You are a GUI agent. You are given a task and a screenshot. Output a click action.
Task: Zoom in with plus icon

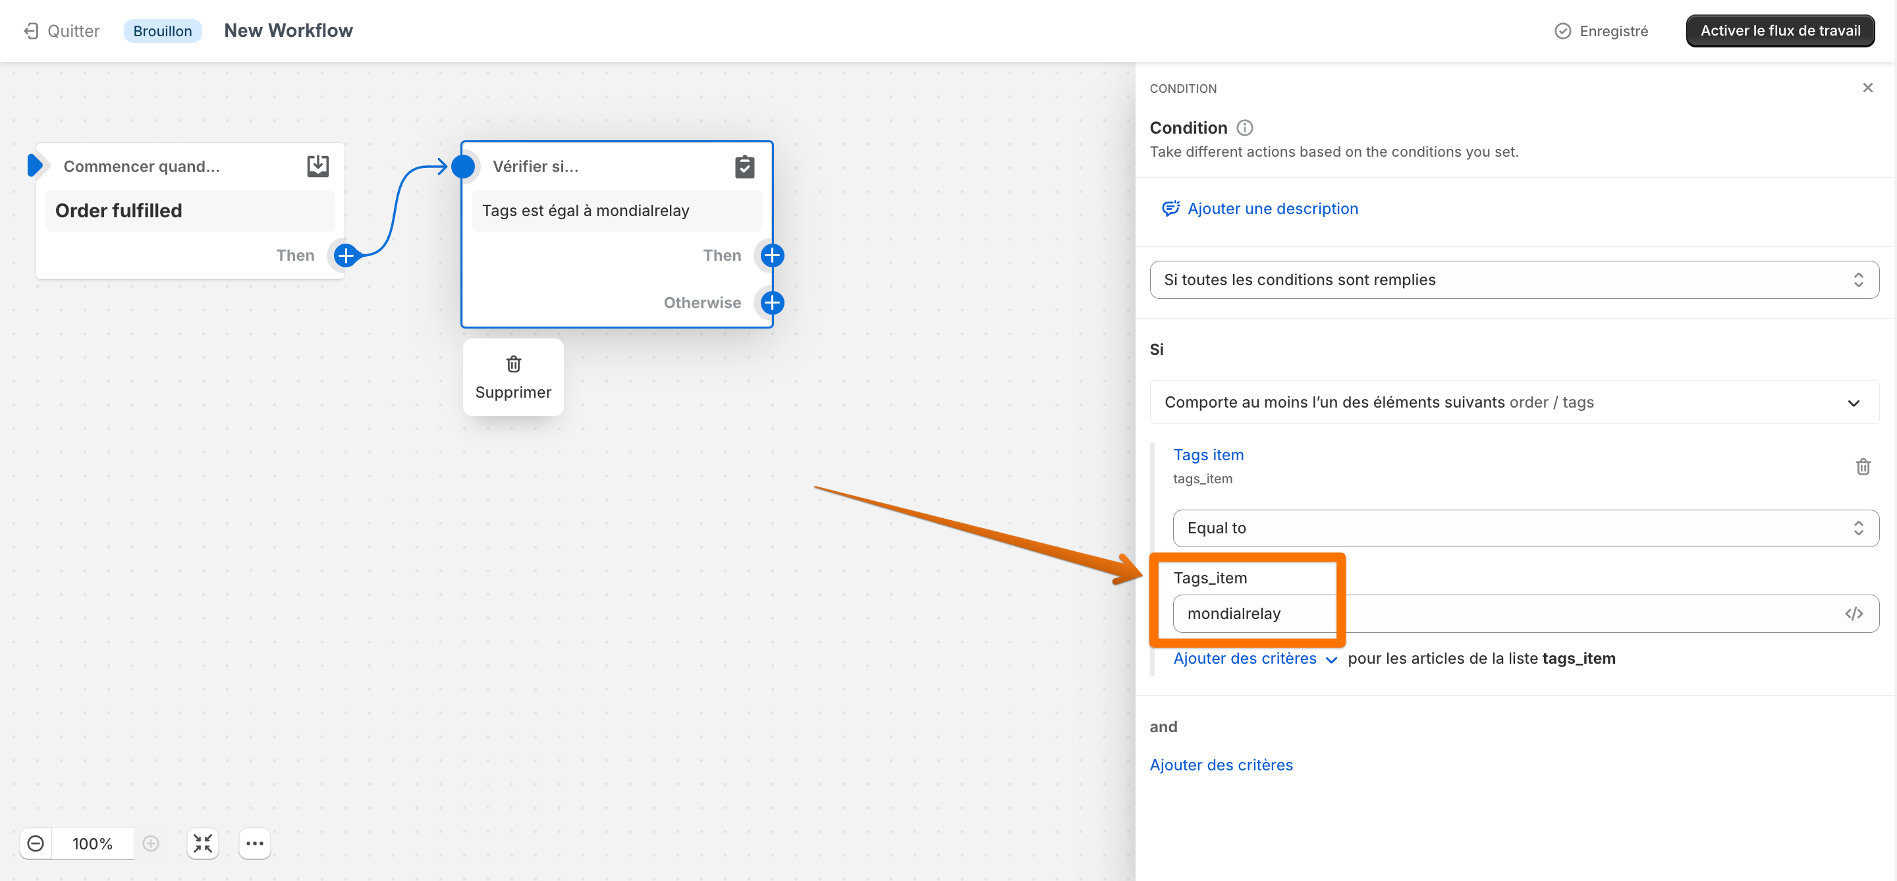coord(150,843)
